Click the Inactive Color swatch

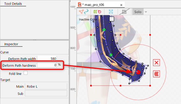[x=111, y=19]
